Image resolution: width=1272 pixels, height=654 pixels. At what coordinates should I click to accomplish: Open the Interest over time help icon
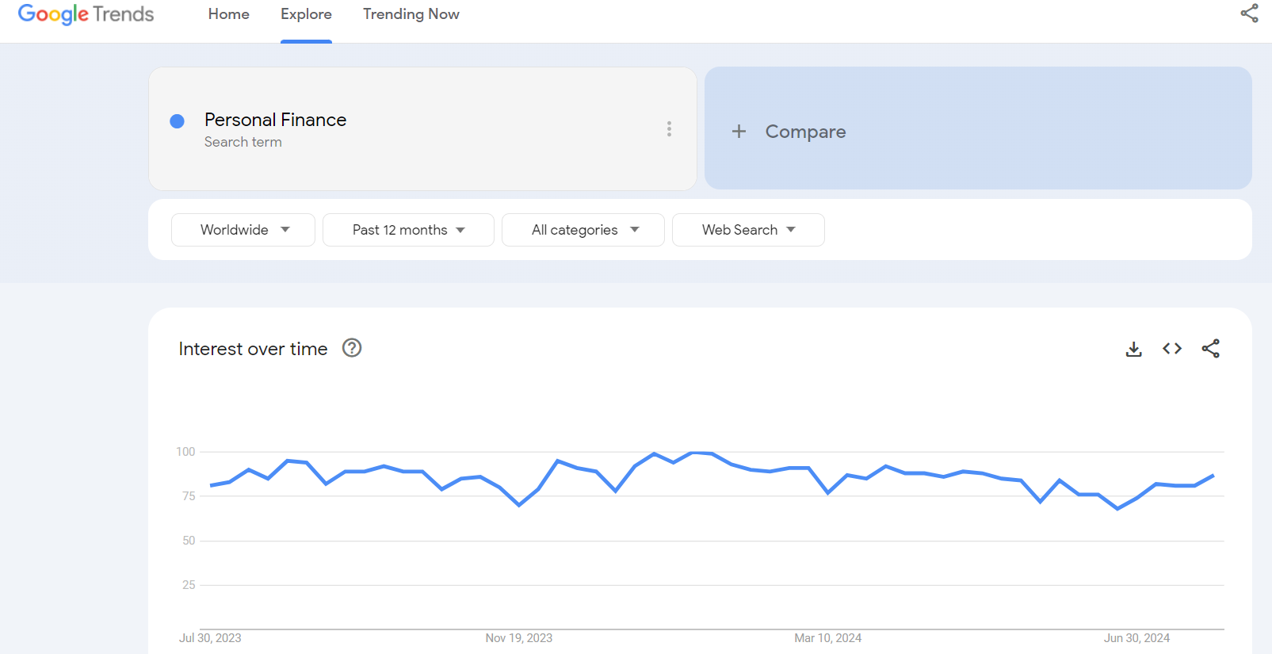pos(352,348)
